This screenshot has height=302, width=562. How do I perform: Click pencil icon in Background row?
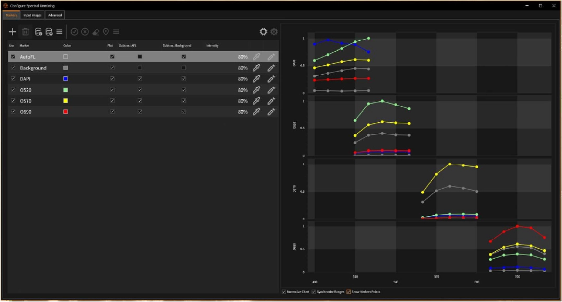click(271, 68)
